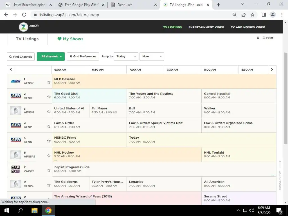Viewport: 288px width, 216px height.
Task: Open ENTERTAINMENT VIDEO nav item
Action: pyautogui.click(x=206, y=27)
